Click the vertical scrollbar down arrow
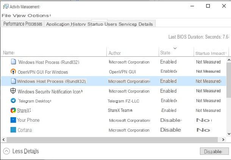Image resolution: width=231 pixels, height=160 pixels. [229, 134]
